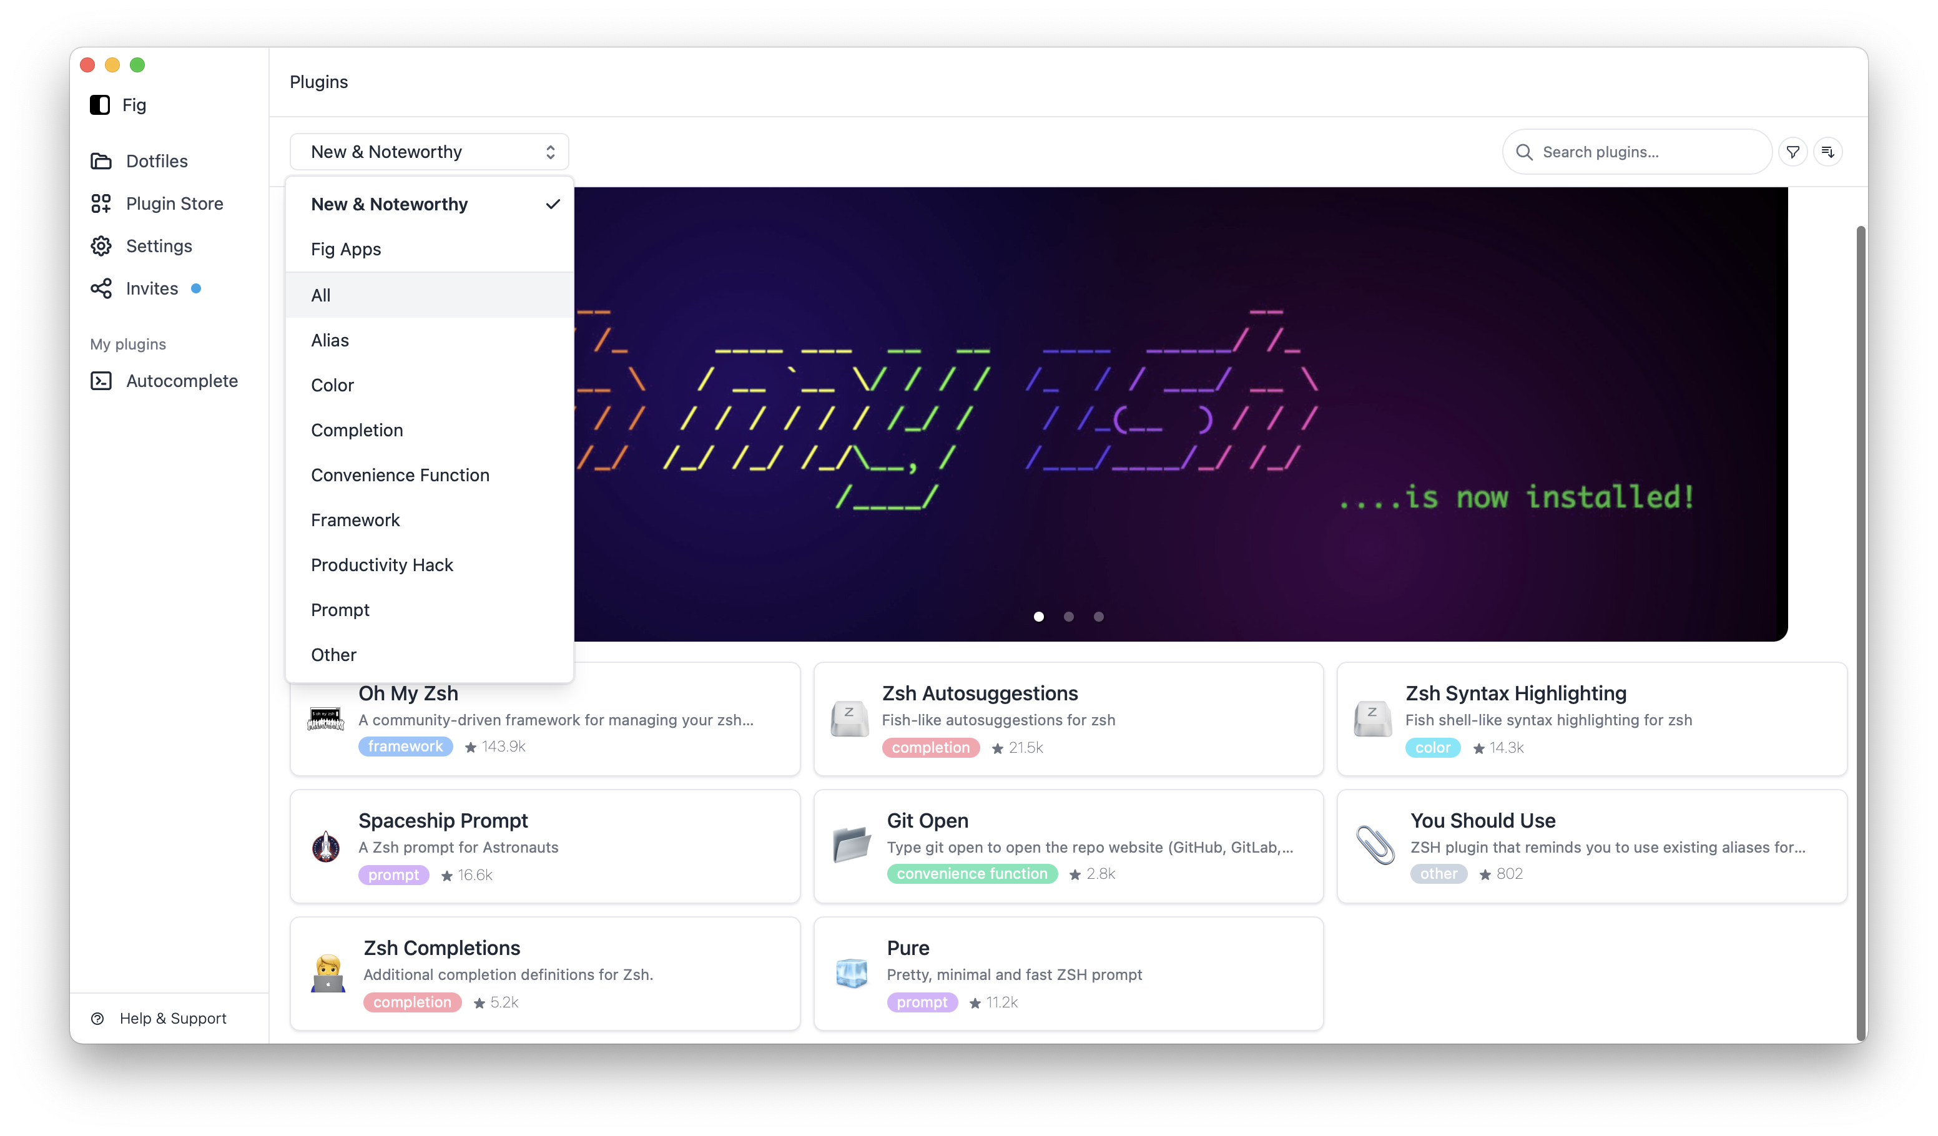Toggle first carousel dot indicator
Screen dimensions: 1938x1136
pyautogui.click(x=1039, y=615)
